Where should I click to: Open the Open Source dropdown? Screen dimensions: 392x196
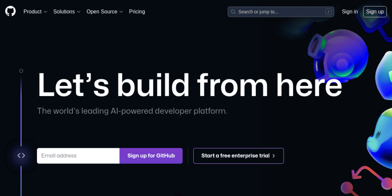(x=105, y=12)
